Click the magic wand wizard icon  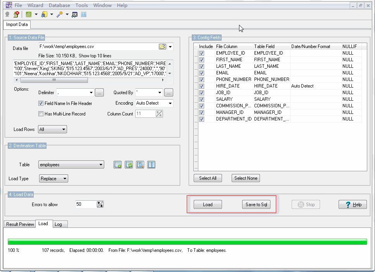60,15
